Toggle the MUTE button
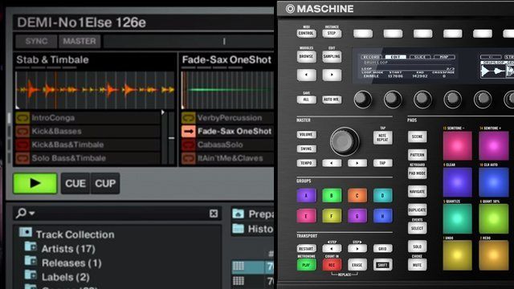This screenshot has width=514, height=289. (x=418, y=265)
